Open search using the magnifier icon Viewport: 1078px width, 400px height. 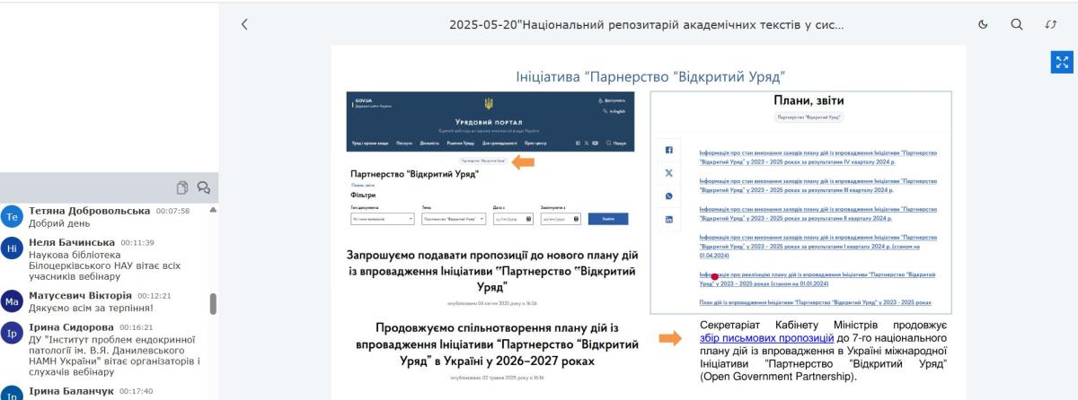pos(1016,25)
